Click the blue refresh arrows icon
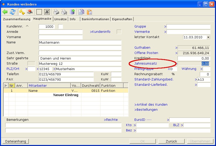The width and height of the screenshot is (216, 146). (13, 12)
